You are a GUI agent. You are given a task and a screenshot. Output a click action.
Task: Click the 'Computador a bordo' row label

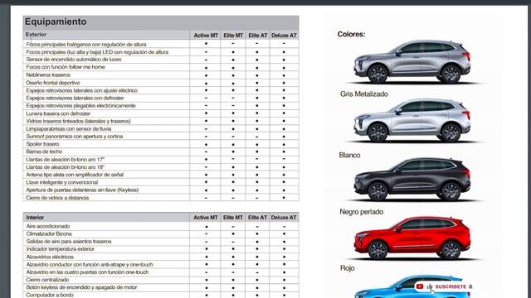coord(50,295)
